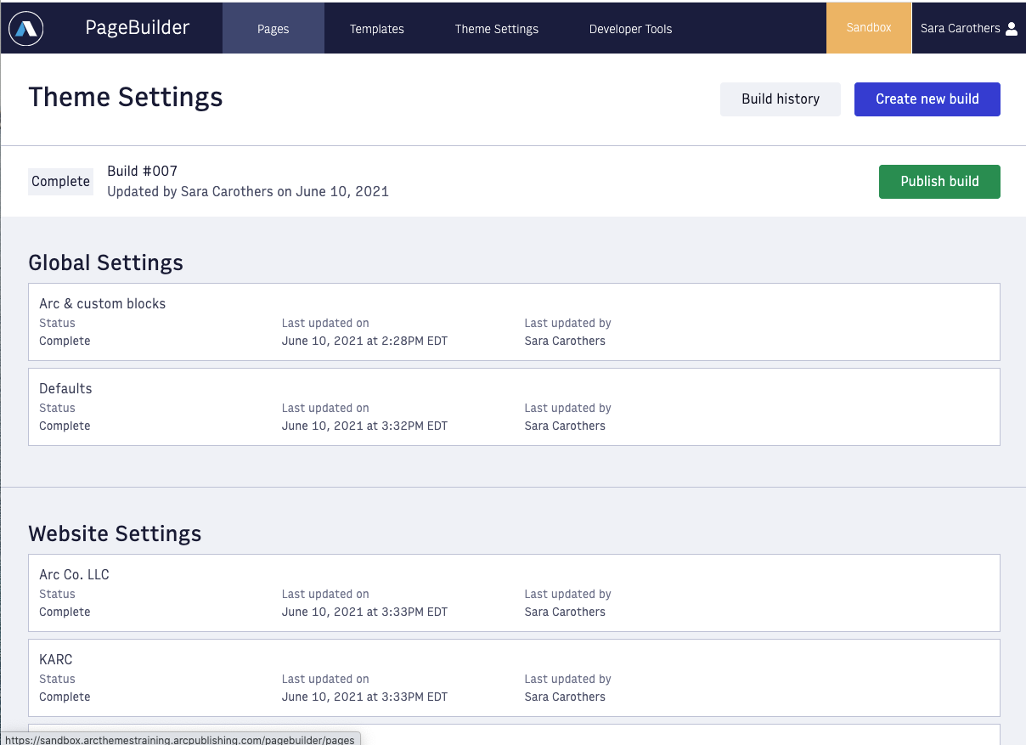The image size is (1026, 745).
Task: Click 'June 10, 2021 at 2:28PM EDT'
Action: [364, 341]
